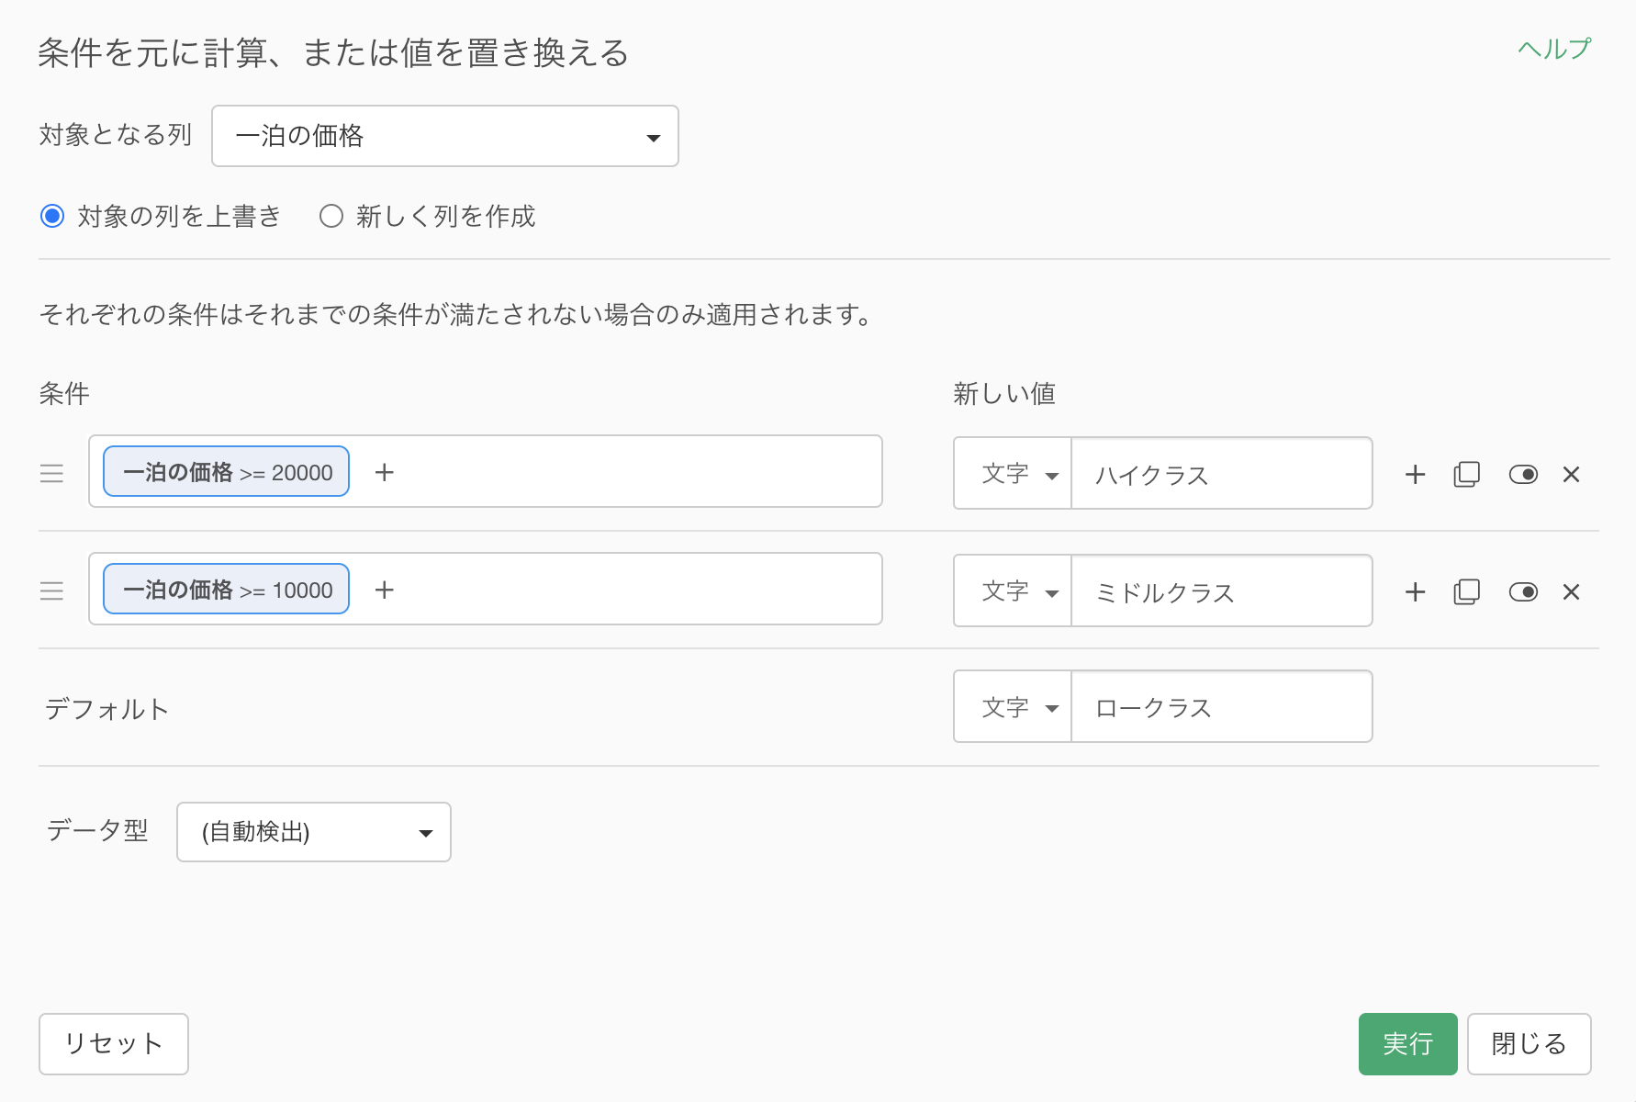Viewport: 1636px width, 1102px height.
Task: Open the 対象となる列 column dropdown
Action: tap(444, 136)
